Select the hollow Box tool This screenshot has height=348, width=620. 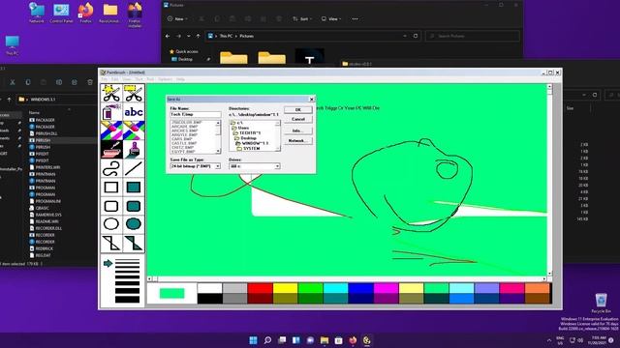(x=111, y=187)
